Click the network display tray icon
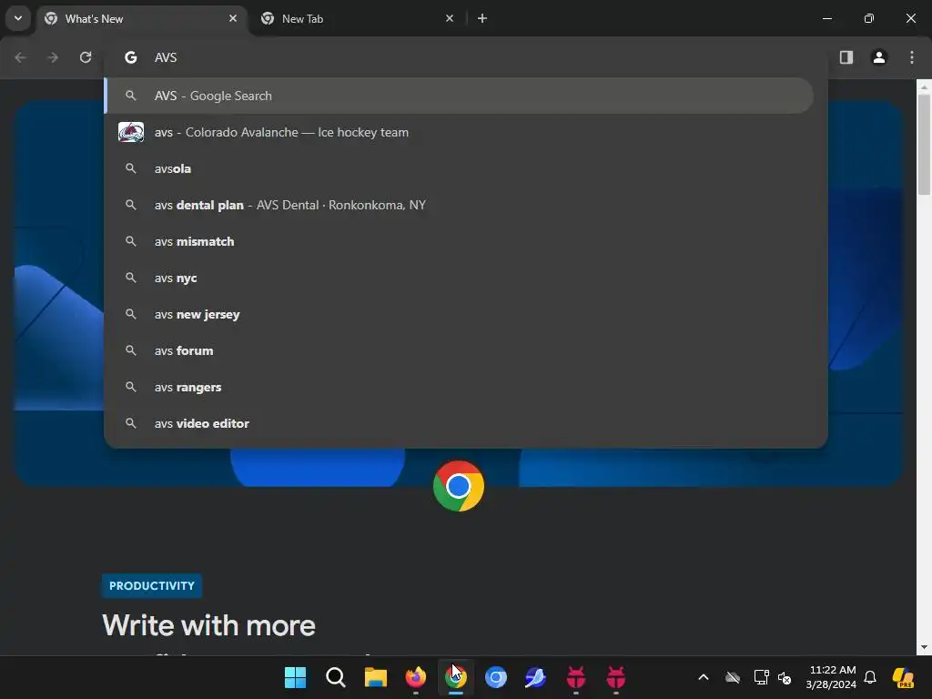932x699 pixels. pyautogui.click(x=762, y=677)
